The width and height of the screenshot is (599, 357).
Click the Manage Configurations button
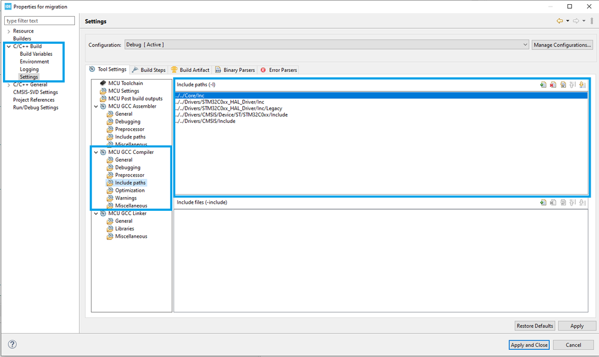coord(562,45)
